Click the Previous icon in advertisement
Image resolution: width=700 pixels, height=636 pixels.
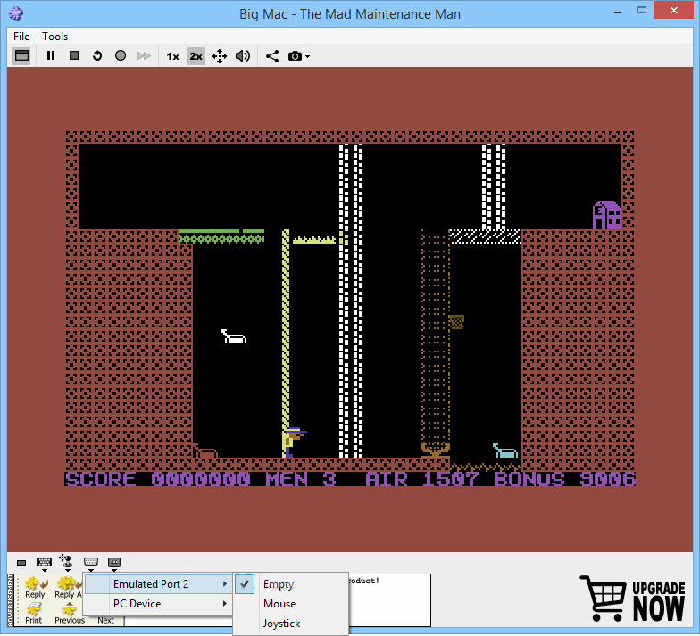coord(70,614)
